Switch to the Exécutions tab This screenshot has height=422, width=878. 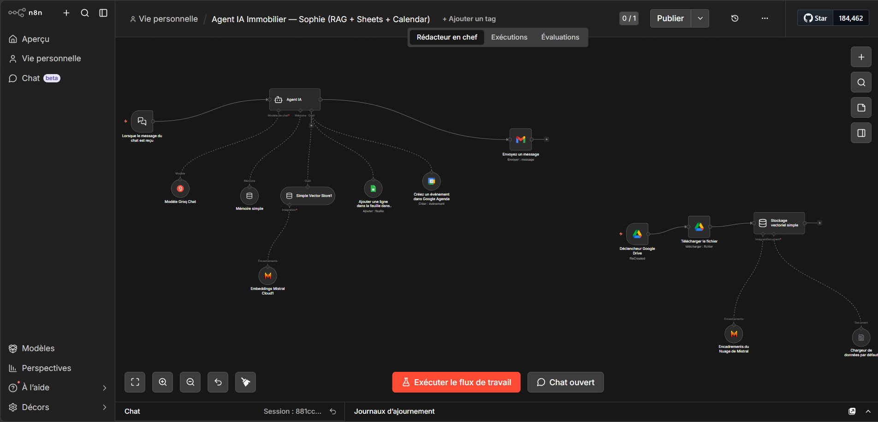(x=509, y=37)
